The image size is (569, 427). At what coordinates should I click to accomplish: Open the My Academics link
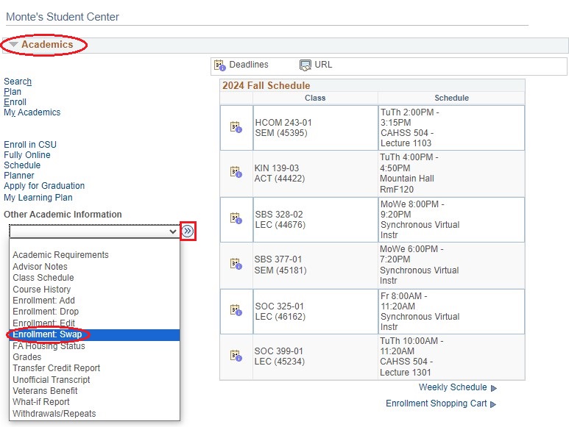(32, 112)
